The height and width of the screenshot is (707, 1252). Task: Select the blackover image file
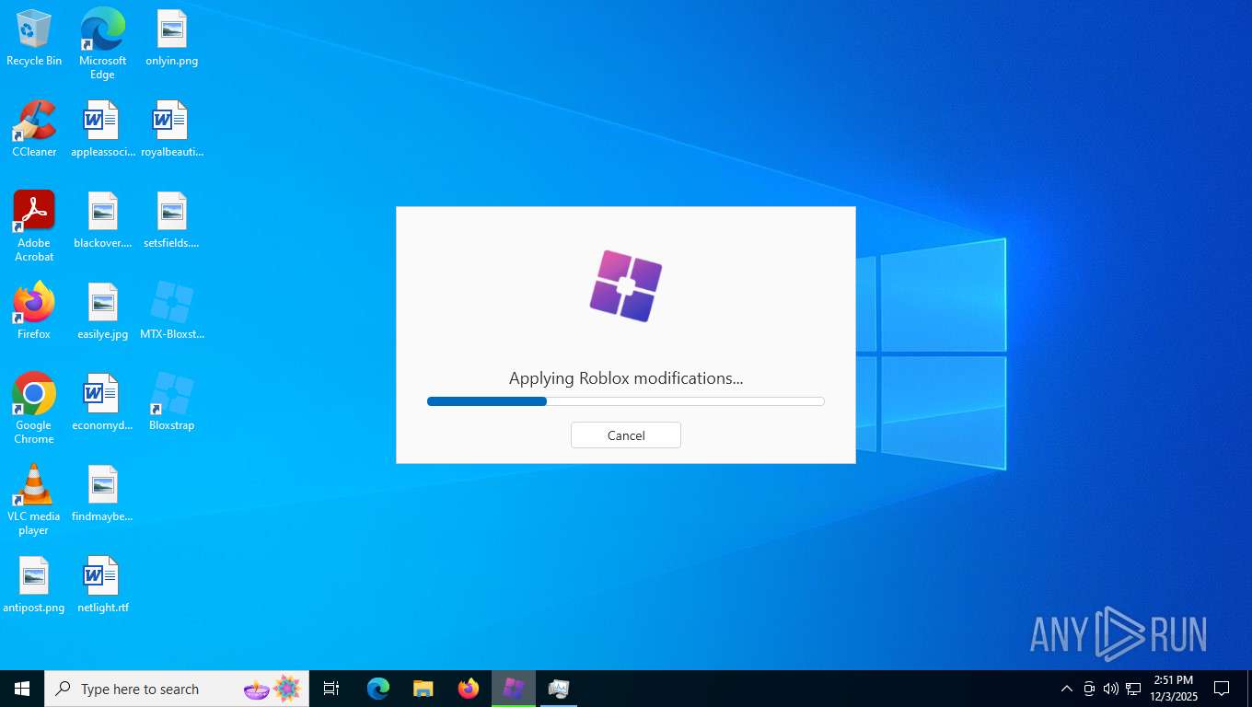point(102,220)
